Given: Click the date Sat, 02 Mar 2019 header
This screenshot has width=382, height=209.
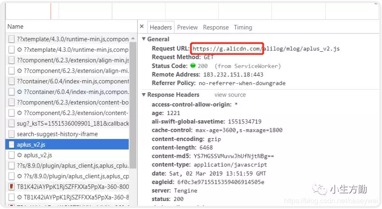Looking at the screenshot, I should [209, 173].
